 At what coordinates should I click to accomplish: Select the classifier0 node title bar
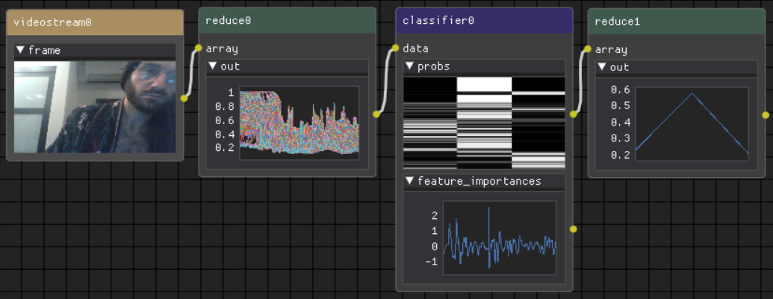[x=484, y=20]
